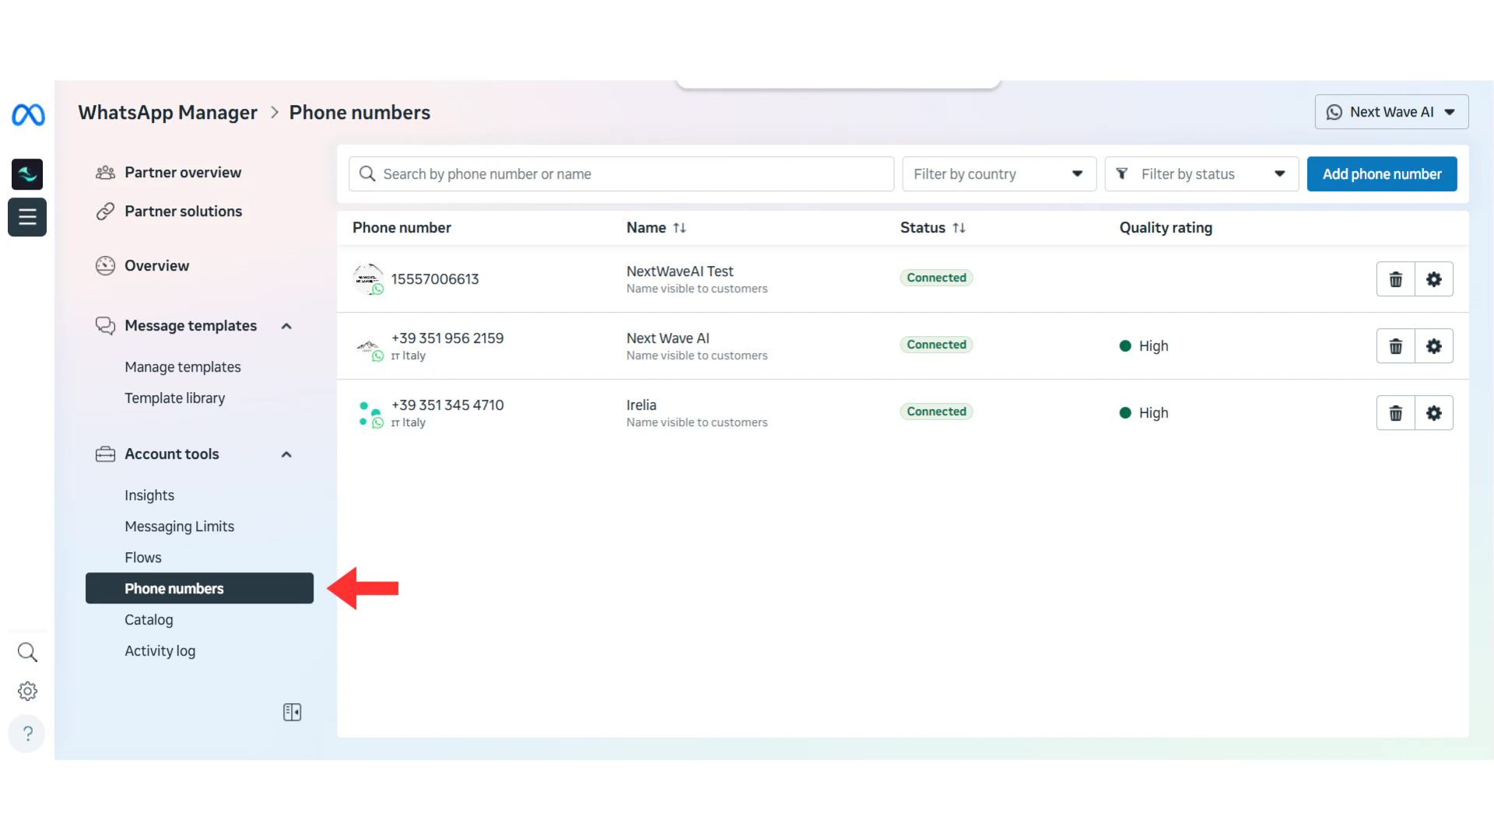Click trash icon for Irelia number
The width and height of the screenshot is (1494, 840).
click(1395, 413)
